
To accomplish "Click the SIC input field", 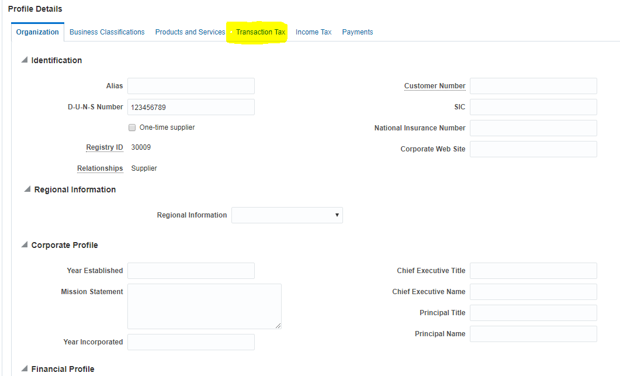I will point(533,106).
